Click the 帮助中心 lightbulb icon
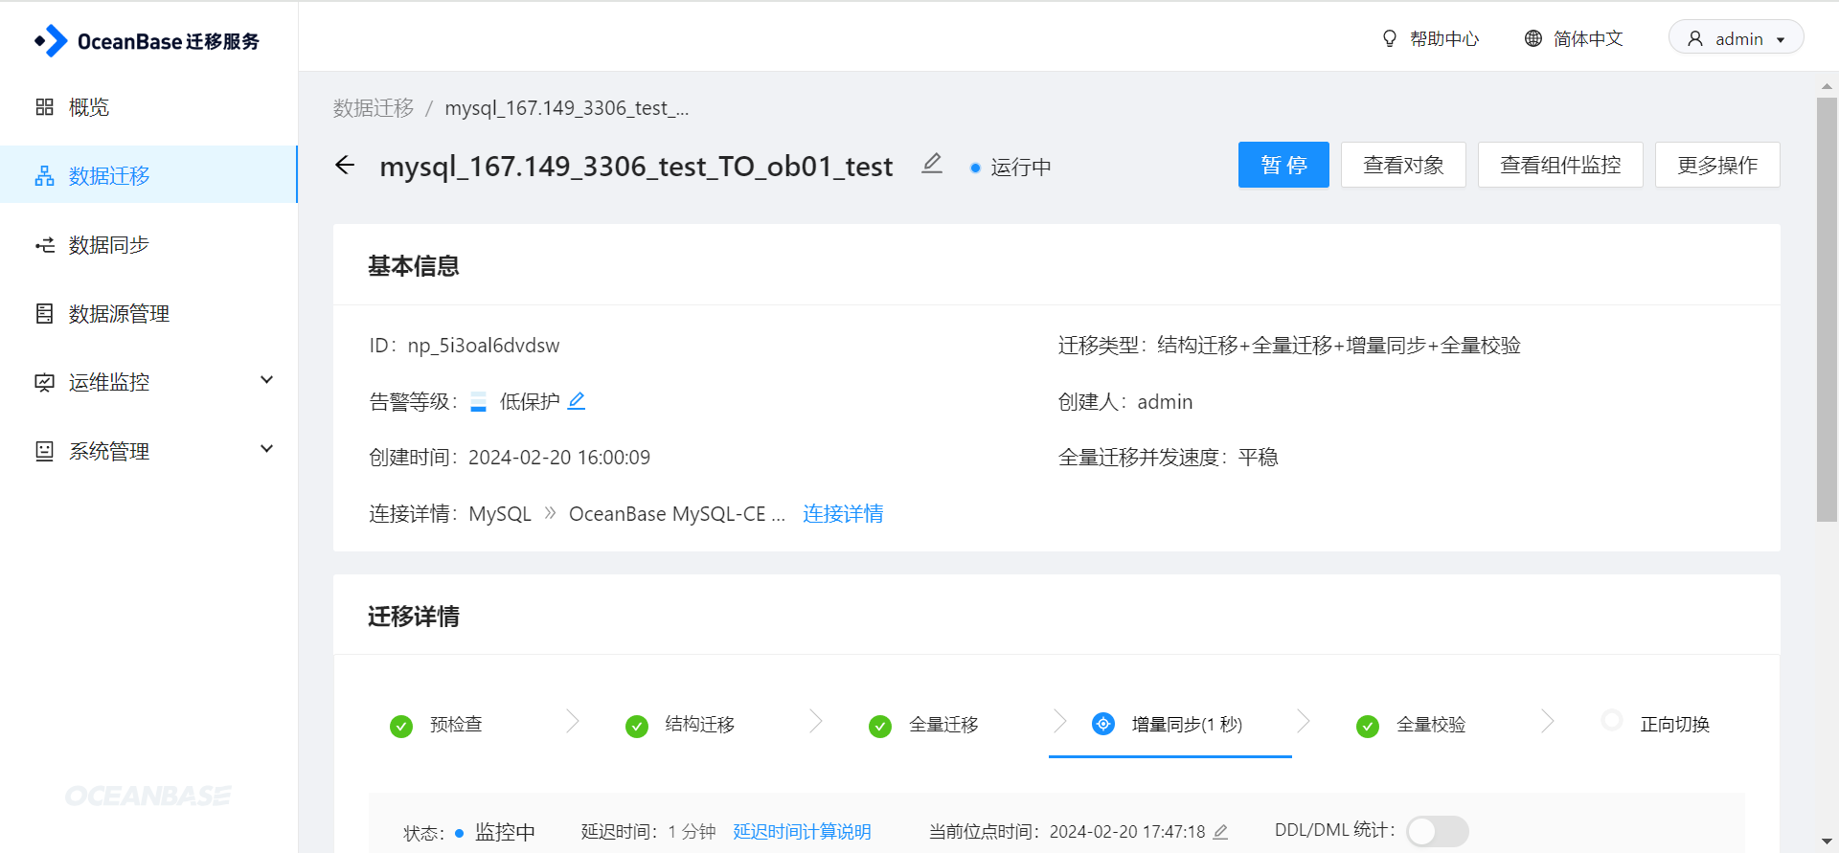Image resolution: width=1839 pixels, height=853 pixels. (x=1390, y=38)
